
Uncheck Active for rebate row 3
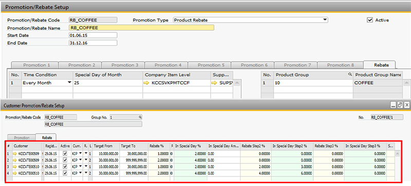(x=65, y=166)
